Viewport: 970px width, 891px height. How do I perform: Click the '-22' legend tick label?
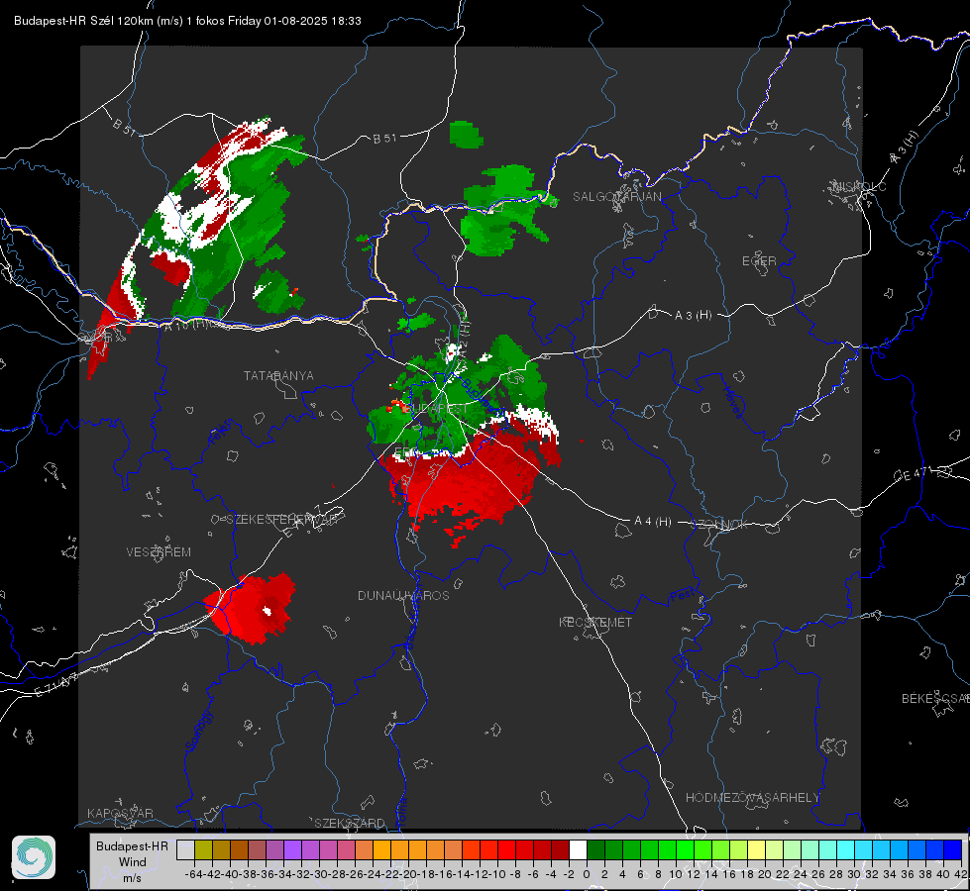(x=389, y=874)
